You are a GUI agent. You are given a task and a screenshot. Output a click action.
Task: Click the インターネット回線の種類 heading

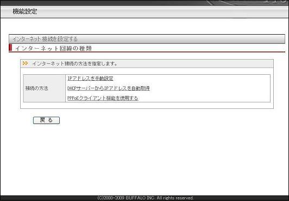click(x=53, y=48)
